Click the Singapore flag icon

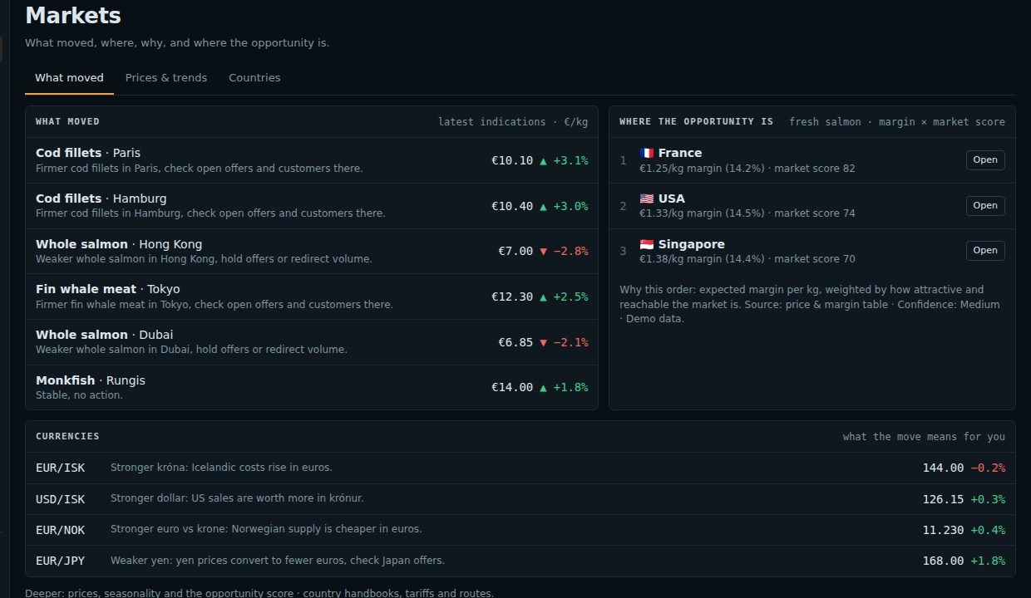(647, 244)
